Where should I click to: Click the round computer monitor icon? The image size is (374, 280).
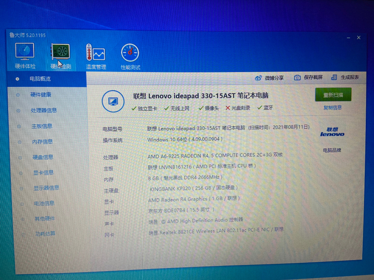(x=113, y=101)
